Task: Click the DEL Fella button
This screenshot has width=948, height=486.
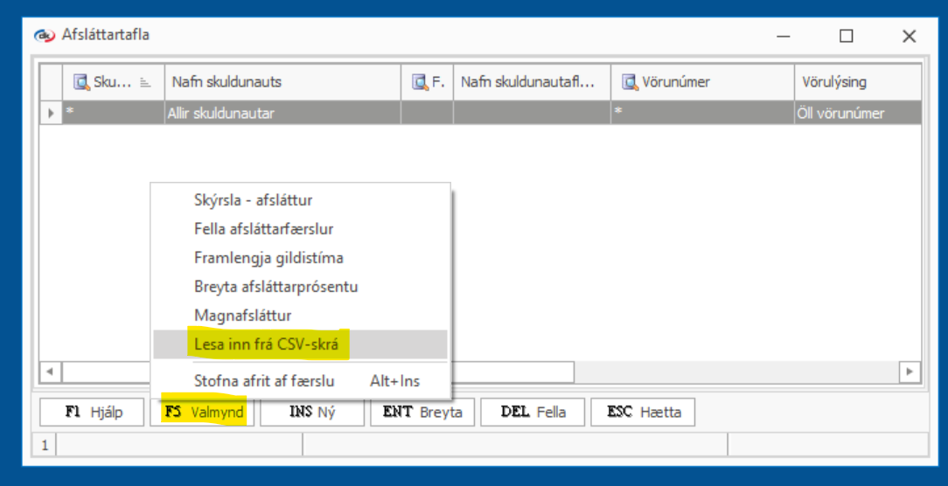Action: (x=533, y=412)
